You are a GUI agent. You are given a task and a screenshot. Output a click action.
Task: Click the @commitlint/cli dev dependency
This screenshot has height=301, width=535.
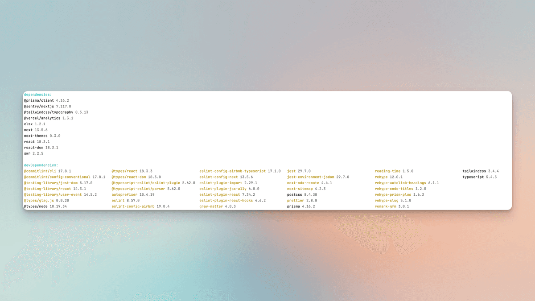(40, 171)
